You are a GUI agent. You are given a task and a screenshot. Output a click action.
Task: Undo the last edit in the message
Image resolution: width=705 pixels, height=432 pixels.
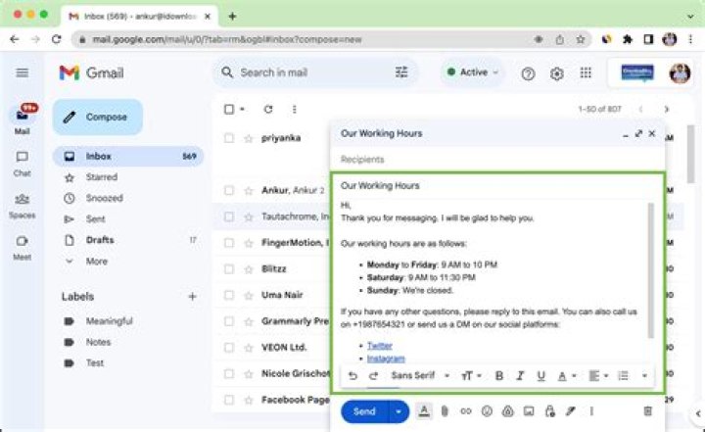pos(352,375)
